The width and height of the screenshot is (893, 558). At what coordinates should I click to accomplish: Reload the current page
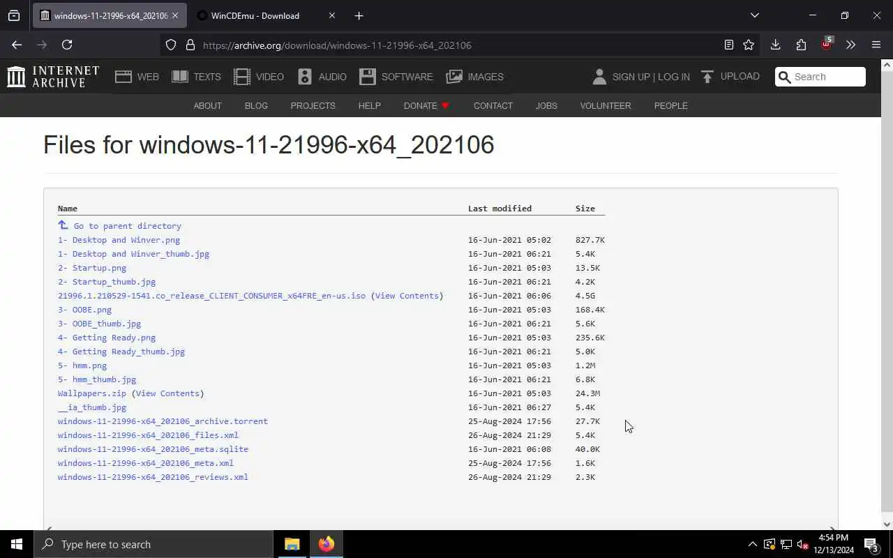coord(67,45)
